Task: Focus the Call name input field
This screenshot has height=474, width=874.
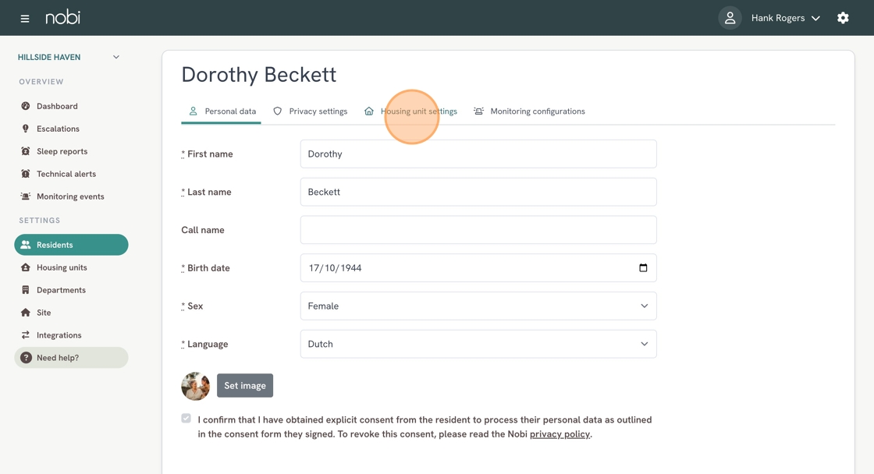Action: click(x=478, y=230)
